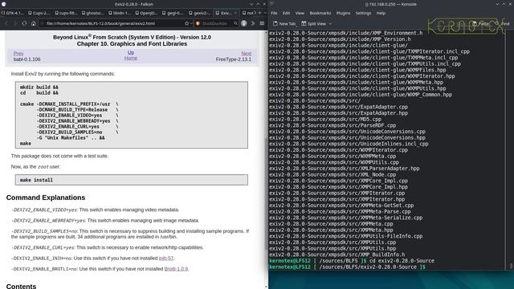Open Konsole Plugins menu
The width and height of the screenshot is (514, 289).
pyautogui.click(x=343, y=14)
